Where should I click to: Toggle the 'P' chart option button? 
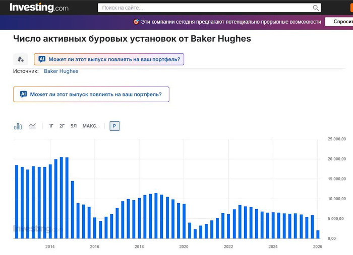[114, 126]
